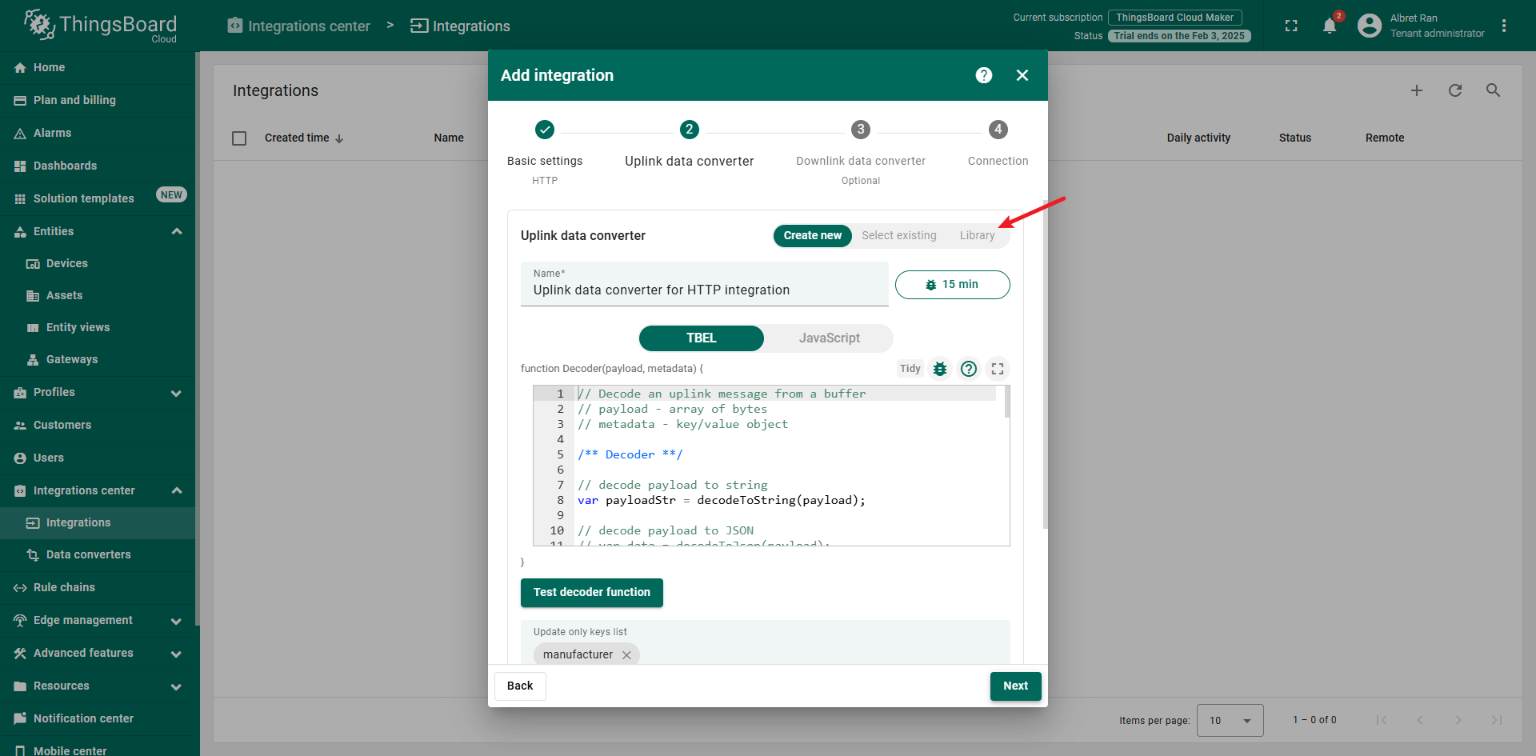Edit the converter Name field
The width and height of the screenshot is (1536, 756).
tap(705, 284)
